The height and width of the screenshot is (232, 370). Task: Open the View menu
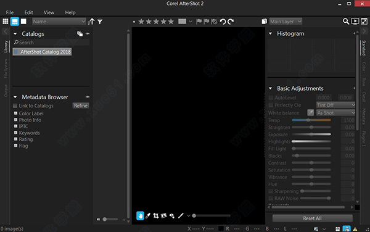pyautogui.click(x=49, y=12)
